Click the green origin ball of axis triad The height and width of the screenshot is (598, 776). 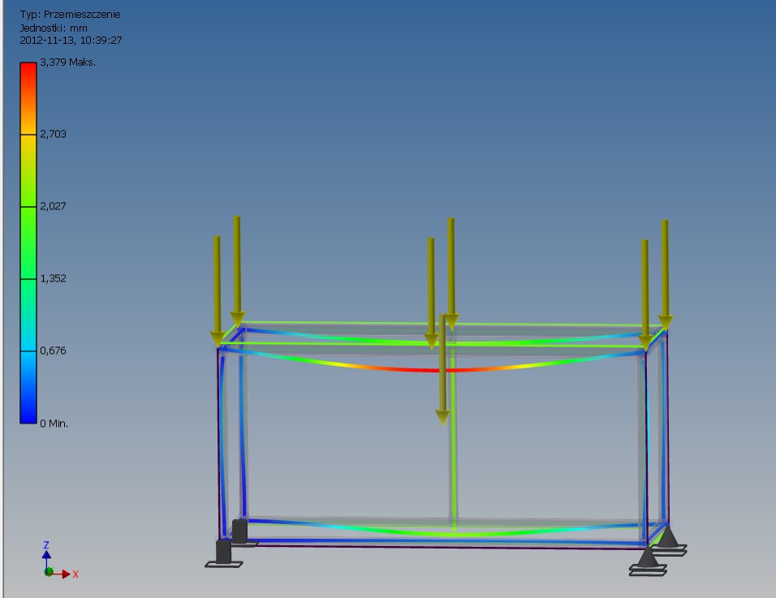tap(48, 572)
